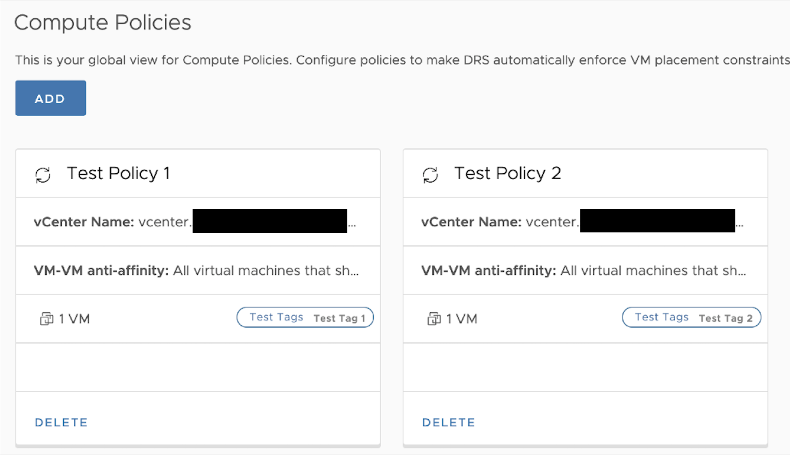Image resolution: width=790 pixels, height=455 pixels.
Task: Click VM icon in Test Policy 2 card
Action: [x=434, y=319]
